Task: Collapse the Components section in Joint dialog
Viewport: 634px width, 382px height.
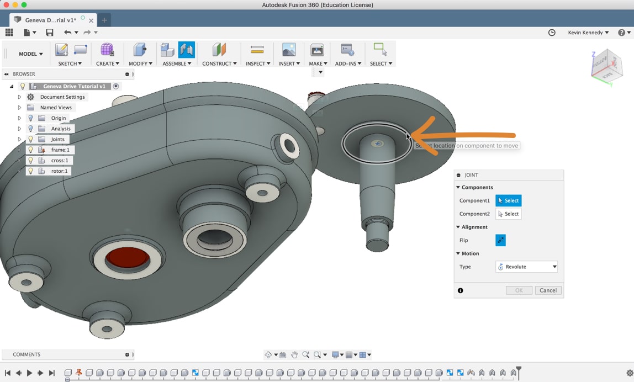Action: (x=458, y=187)
